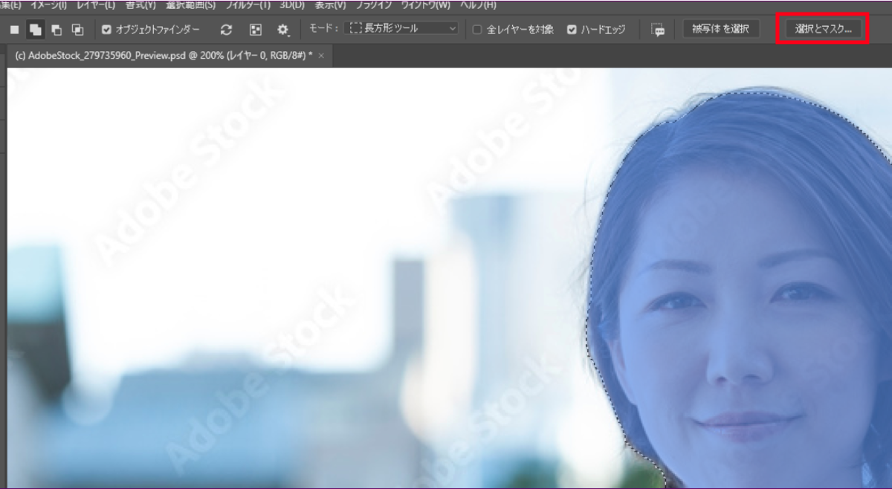Open the レイヤー(L) menu
This screenshot has width=892, height=489.
tap(96, 4)
